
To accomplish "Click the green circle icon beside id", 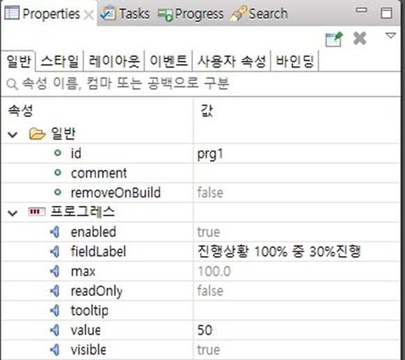I will pyautogui.click(x=58, y=153).
